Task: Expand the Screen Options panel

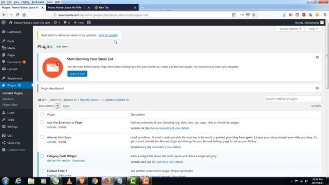Action: (x=290, y=29)
